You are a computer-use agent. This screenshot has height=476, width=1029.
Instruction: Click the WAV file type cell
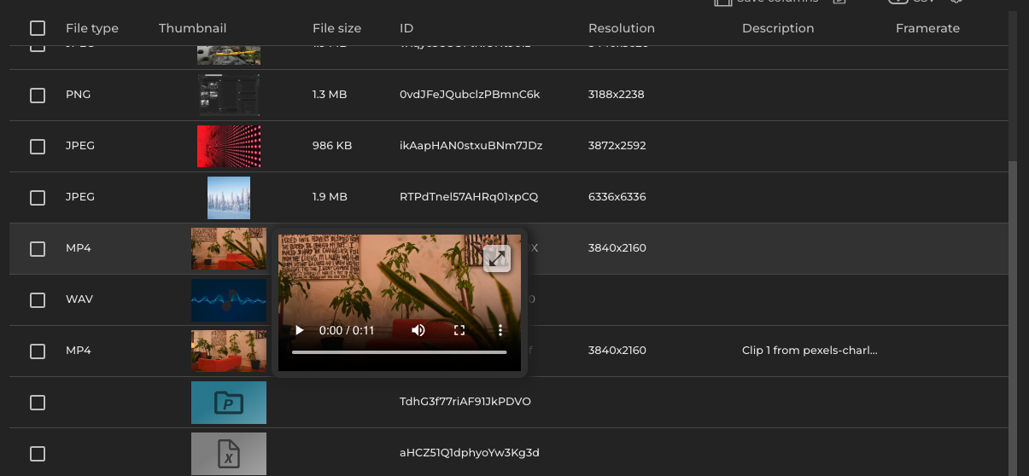[79, 299]
